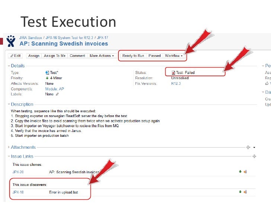Image resolution: width=271 pixels, height=203 pixels.
Task: Open the JPX-17 breadcrumb link
Action: point(102,38)
